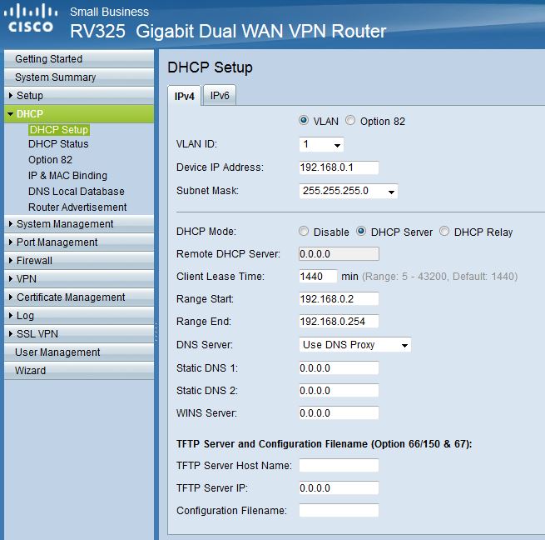This screenshot has width=545, height=540.
Task: Click the WINS Server field
Action: (x=339, y=413)
